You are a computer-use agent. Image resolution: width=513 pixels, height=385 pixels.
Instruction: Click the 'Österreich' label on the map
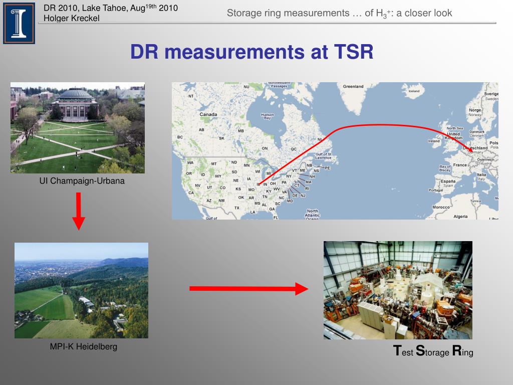click(485, 159)
